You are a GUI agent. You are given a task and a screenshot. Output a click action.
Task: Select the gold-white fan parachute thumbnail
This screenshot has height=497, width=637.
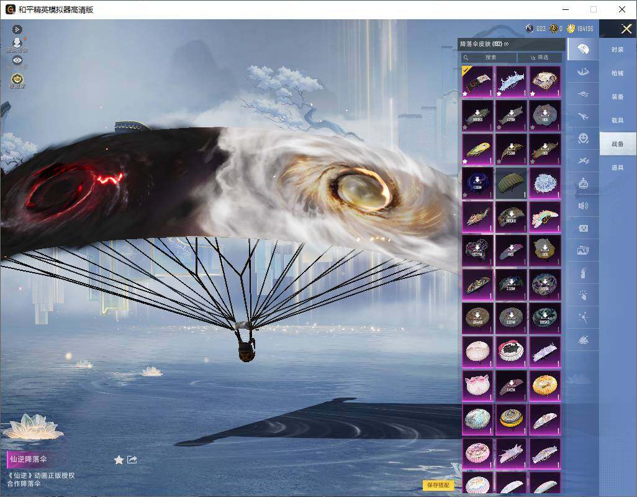[x=545, y=81]
